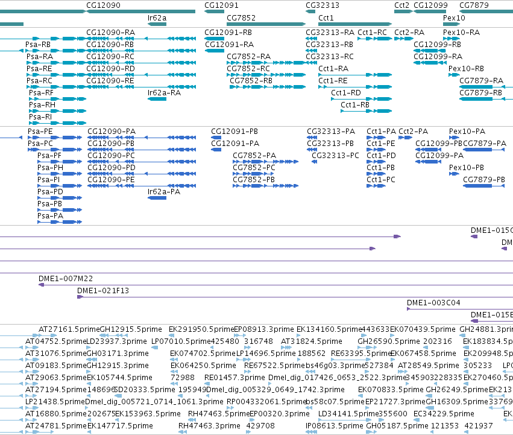Open the CG7879-PB protein label
The height and width of the screenshot is (435, 513).
[484, 180]
